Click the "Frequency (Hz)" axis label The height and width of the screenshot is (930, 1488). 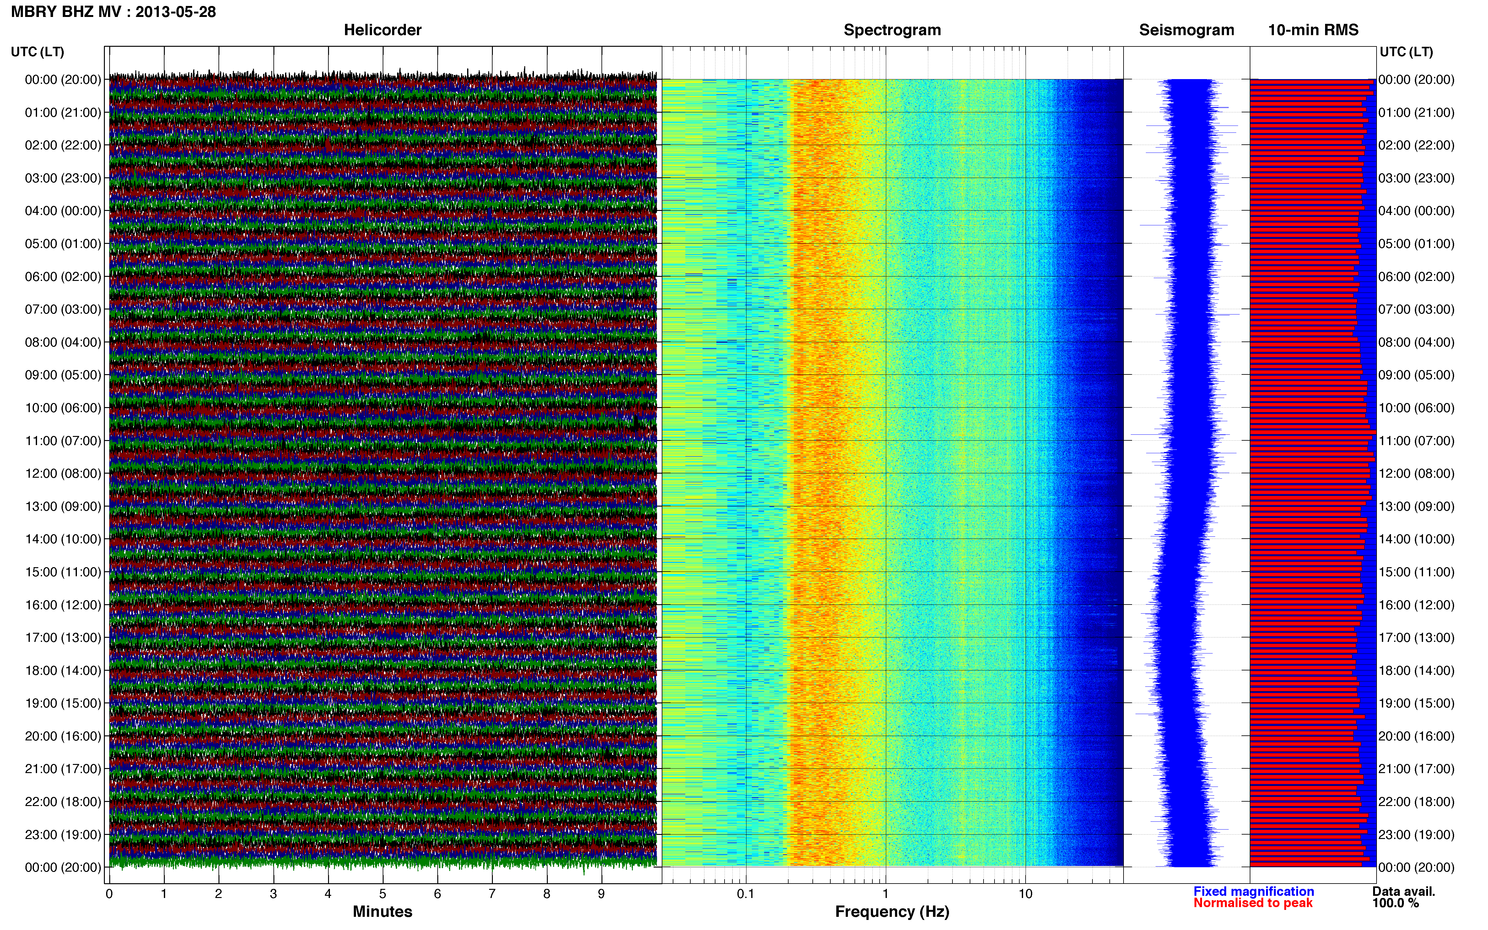[892, 911]
